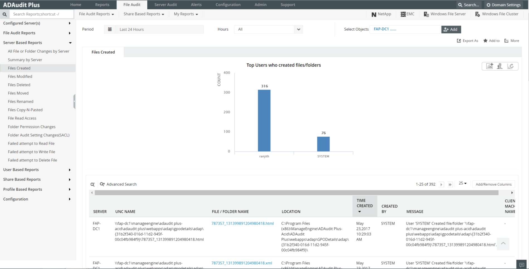Viewport: 529px width, 269px height.
Task: Go to the next page of results
Action: [441, 185]
